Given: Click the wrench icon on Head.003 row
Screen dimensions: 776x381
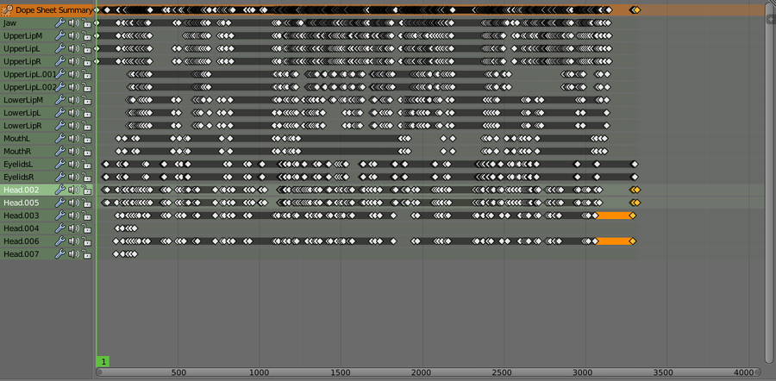Looking at the screenshot, I should [x=59, y=215].
